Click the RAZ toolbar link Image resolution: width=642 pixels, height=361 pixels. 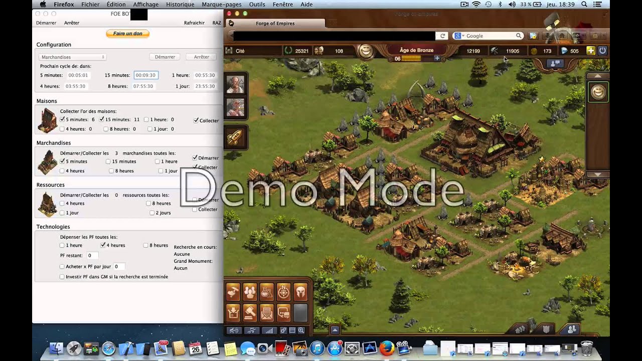tap(217, 23)
